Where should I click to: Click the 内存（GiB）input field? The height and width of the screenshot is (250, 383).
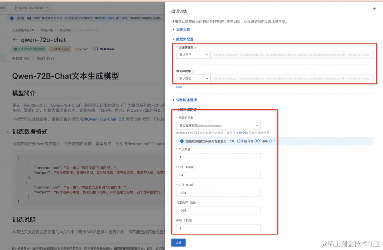coord(218,193)
